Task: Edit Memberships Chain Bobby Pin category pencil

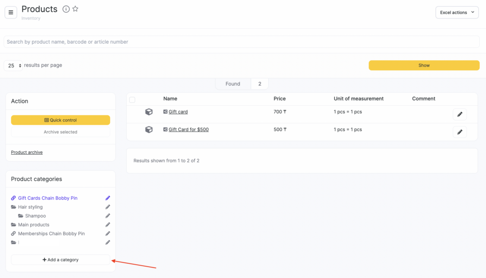Action: click(108, 233)
